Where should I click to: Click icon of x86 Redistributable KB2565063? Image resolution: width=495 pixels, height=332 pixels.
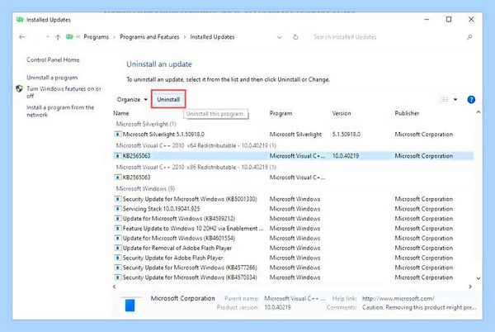coord(117,178)
